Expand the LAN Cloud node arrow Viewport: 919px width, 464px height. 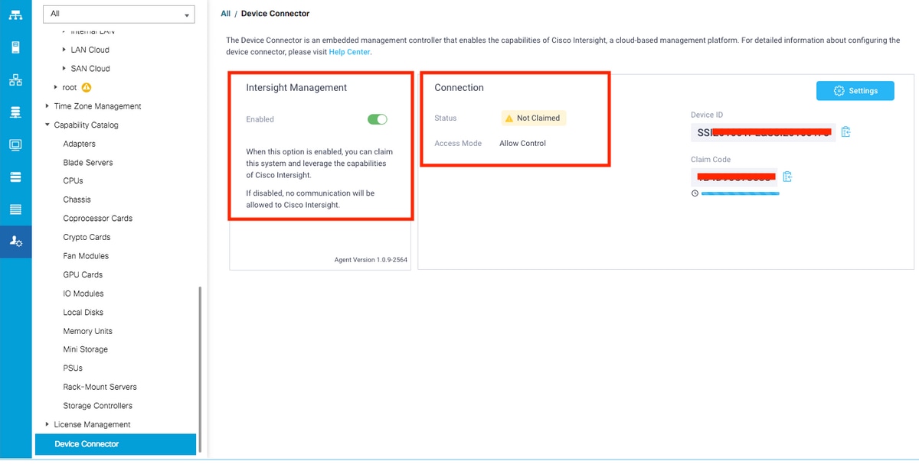(x=64, y=50)
